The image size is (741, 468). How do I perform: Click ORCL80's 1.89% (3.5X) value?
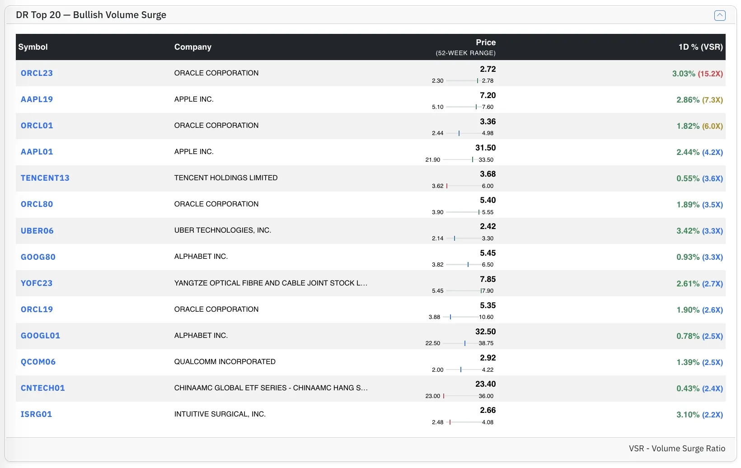pyautogui.click(x=699, y=205)
